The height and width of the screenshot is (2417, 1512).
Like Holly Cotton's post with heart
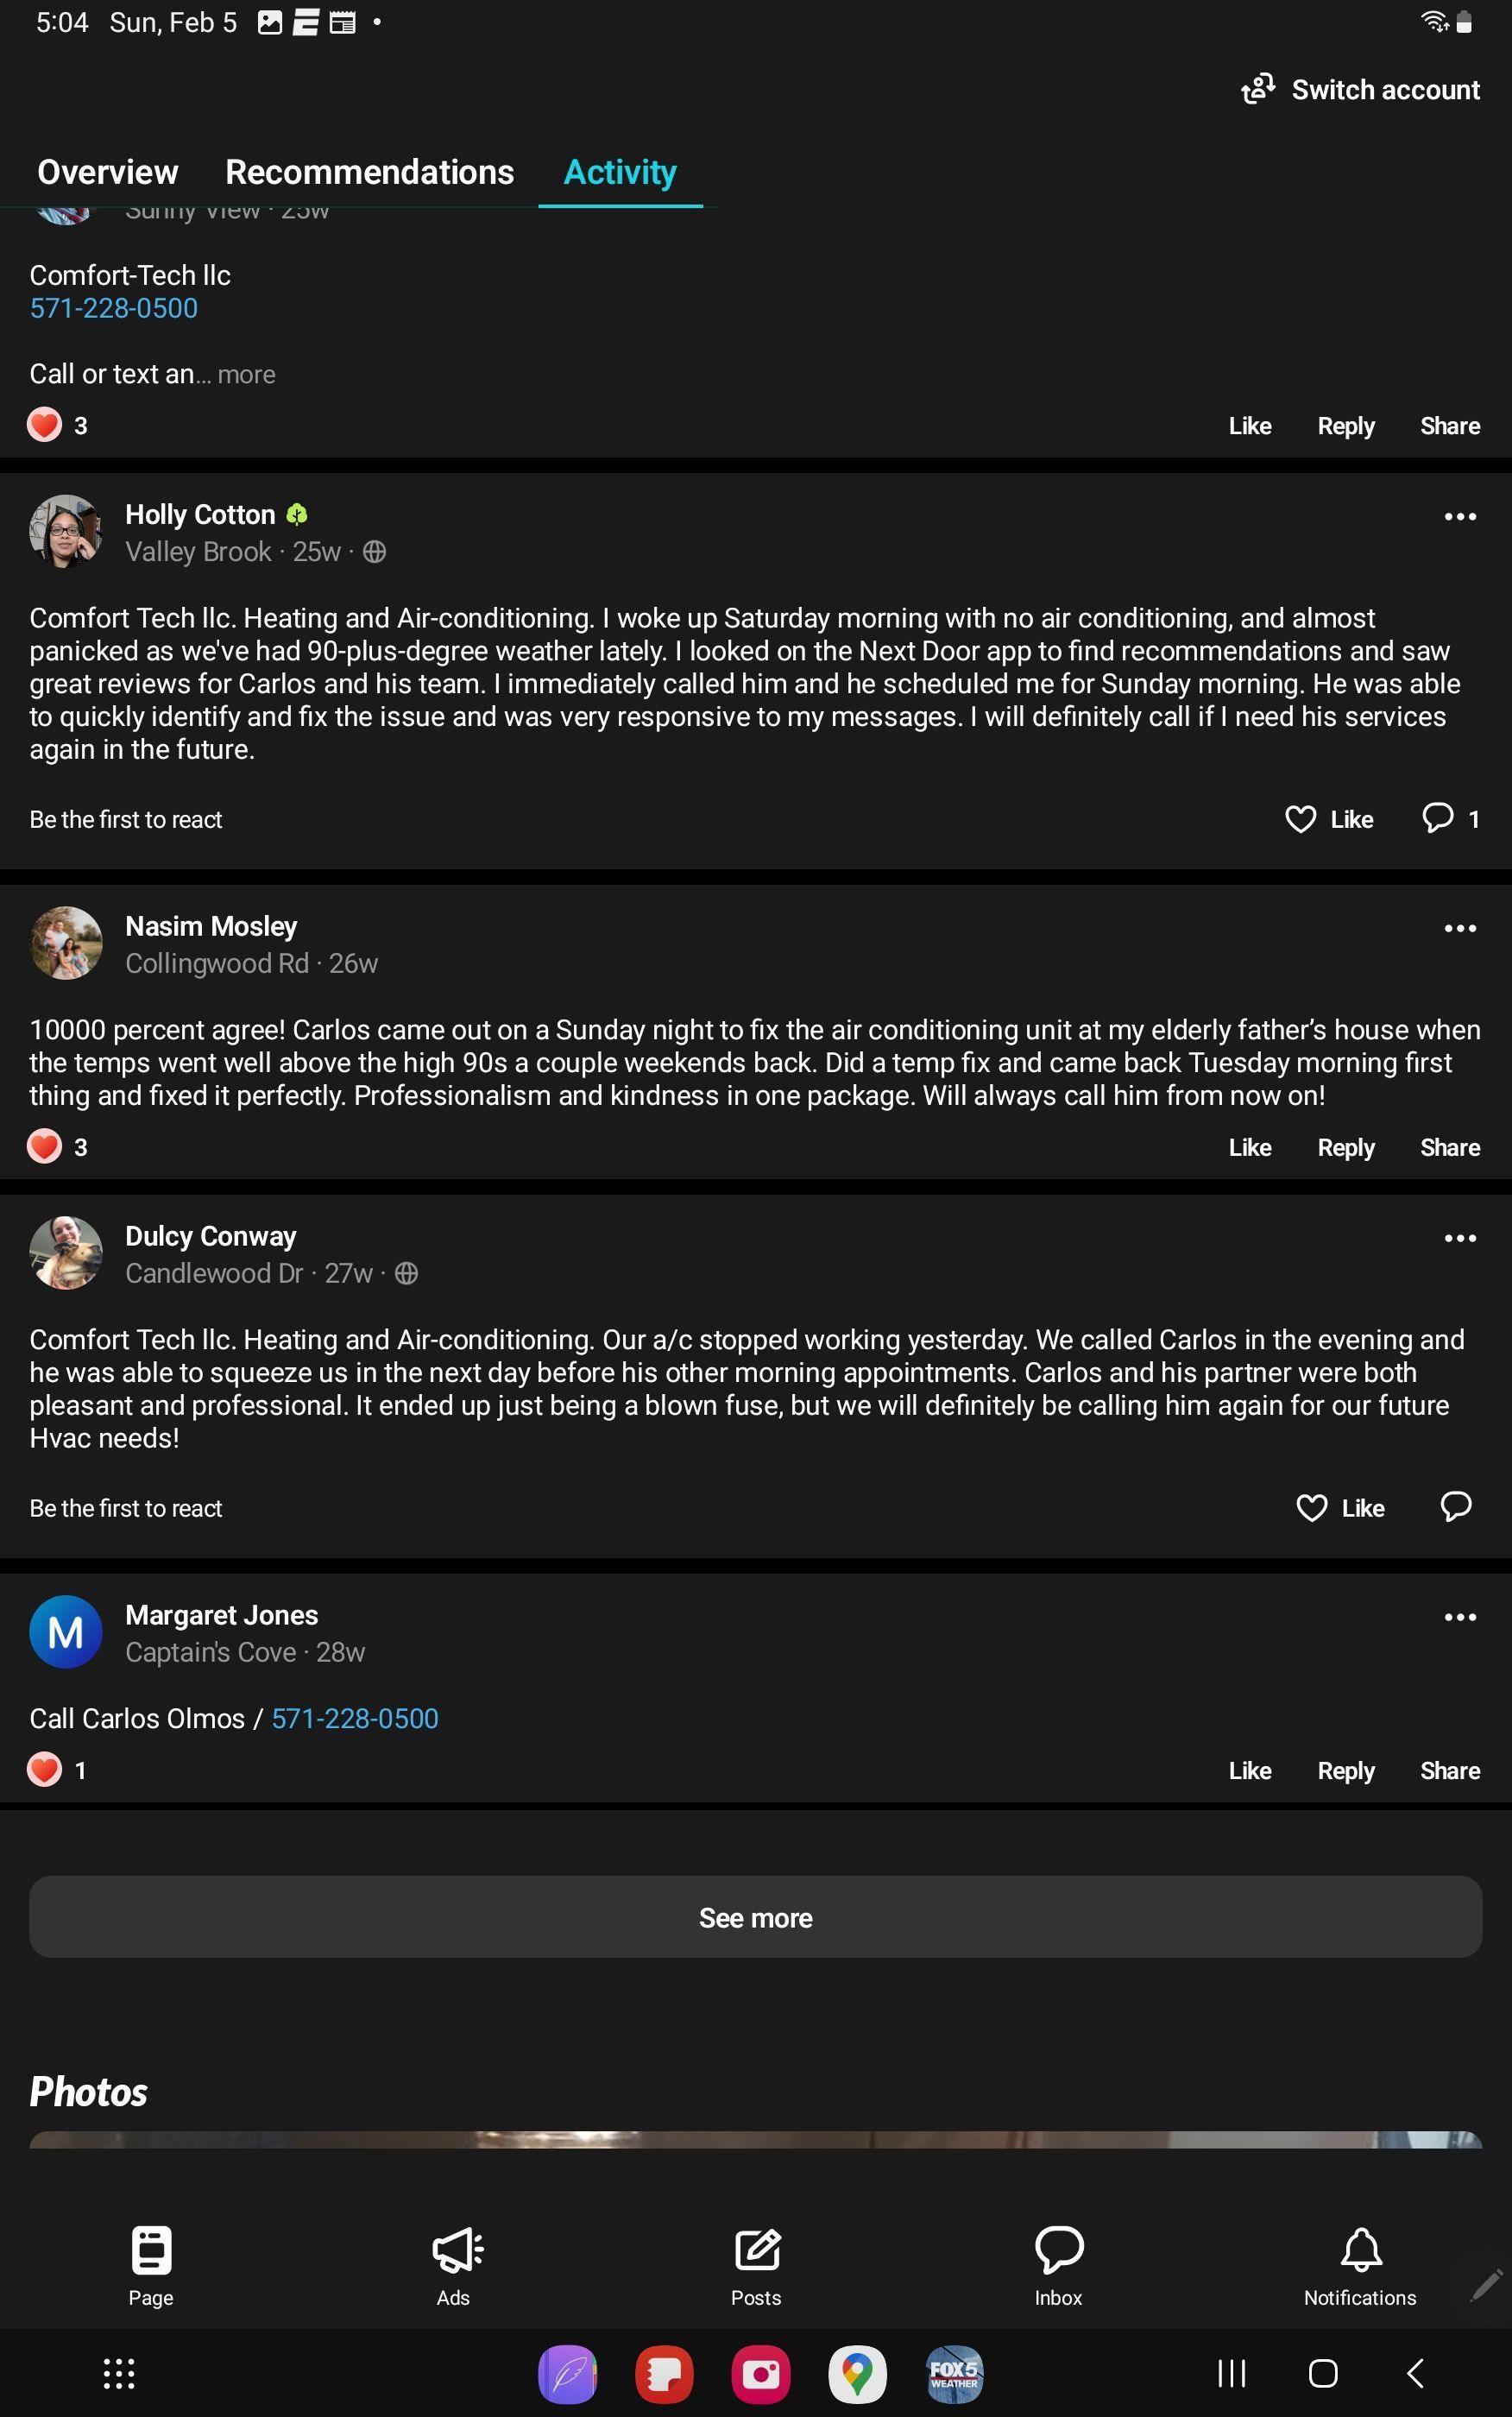1300,819
